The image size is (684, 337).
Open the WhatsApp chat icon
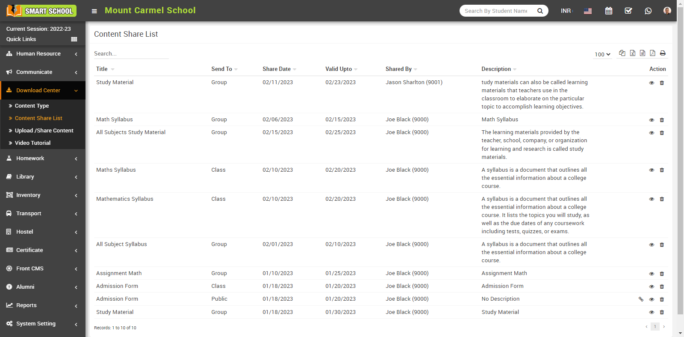click(648, 11)
